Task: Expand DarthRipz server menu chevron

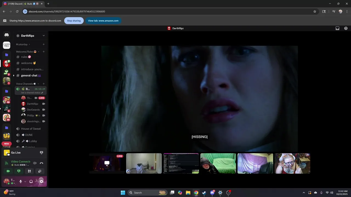Action: 43,36
